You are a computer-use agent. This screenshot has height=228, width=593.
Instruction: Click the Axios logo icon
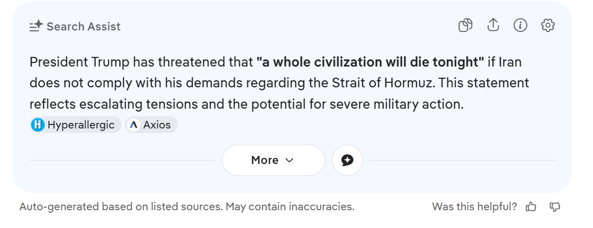(x=133, y=125)
